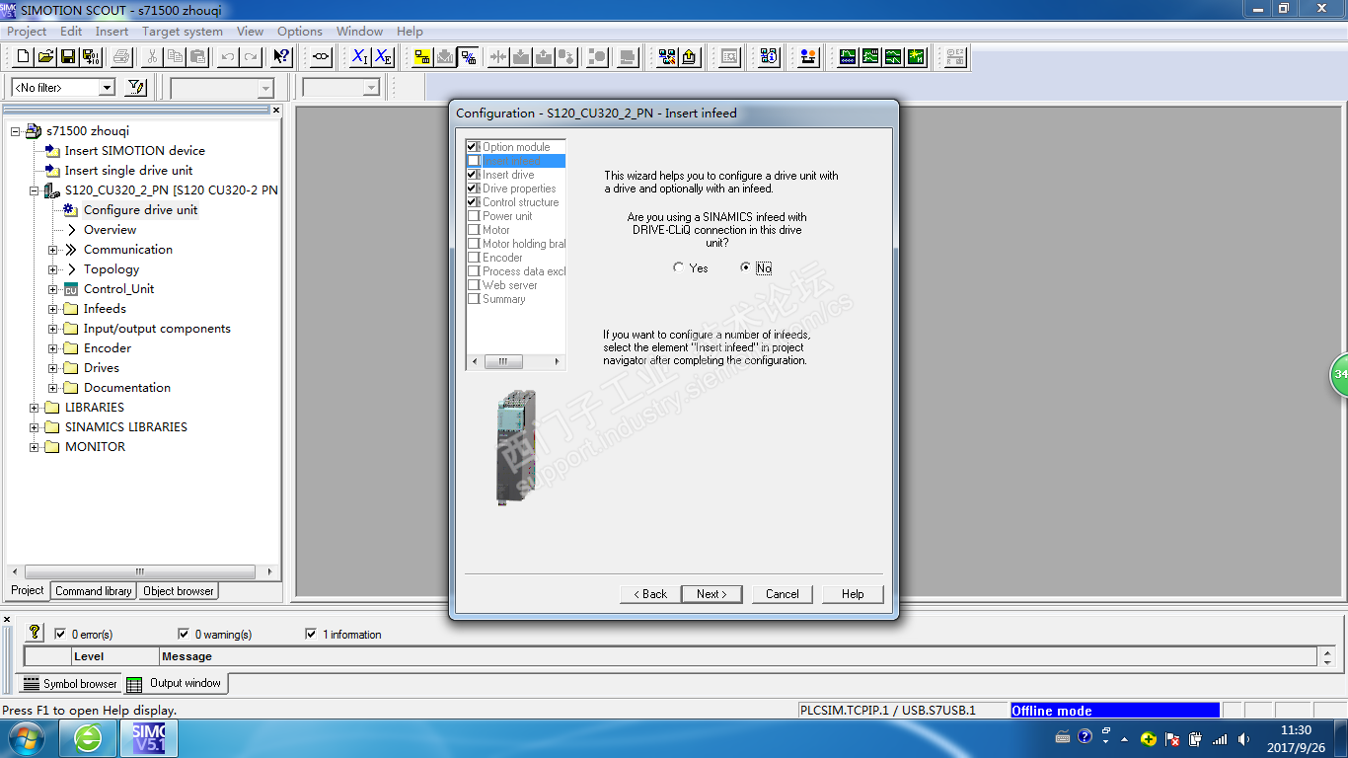
Task: Open the filter settings funnel icon
Action: click(x=136, y=88)
